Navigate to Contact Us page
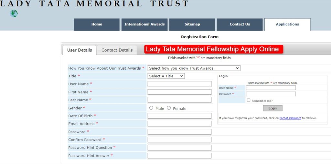The width and height of the screenshot is (331, 164). pos(240,24)
